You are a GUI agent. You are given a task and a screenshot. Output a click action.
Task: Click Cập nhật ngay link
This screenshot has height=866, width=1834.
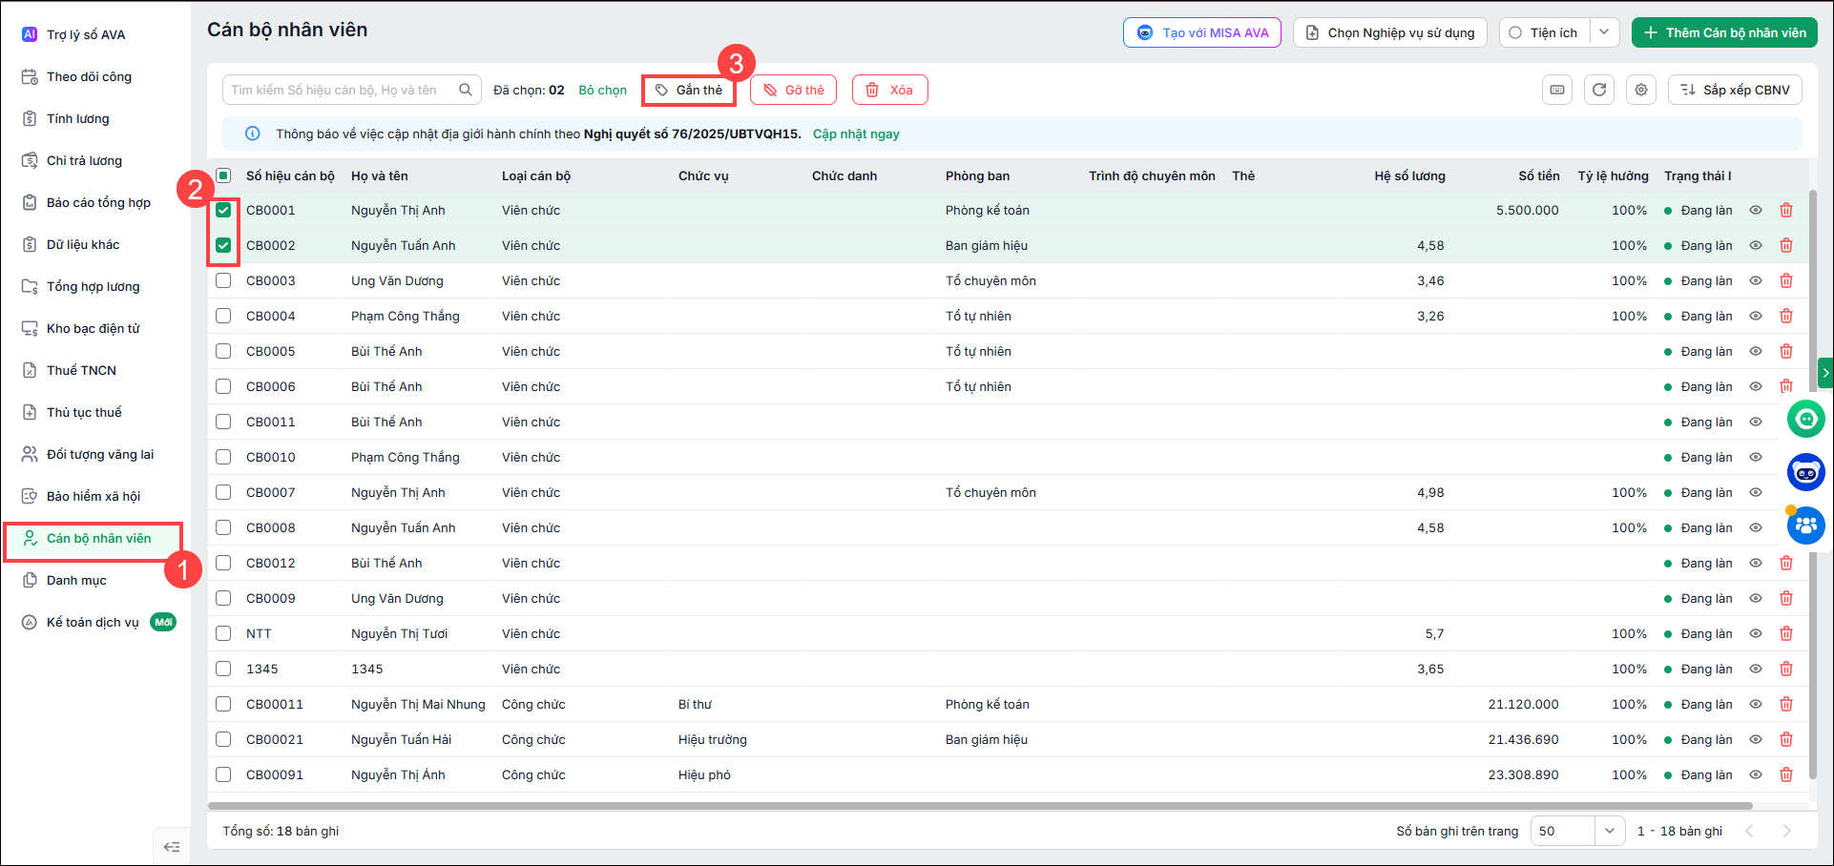tap(856, 134)
